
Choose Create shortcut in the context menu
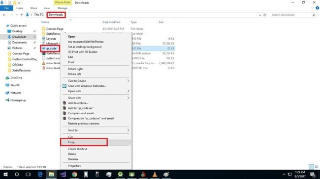pyautogui.click(x=78, y=149)
